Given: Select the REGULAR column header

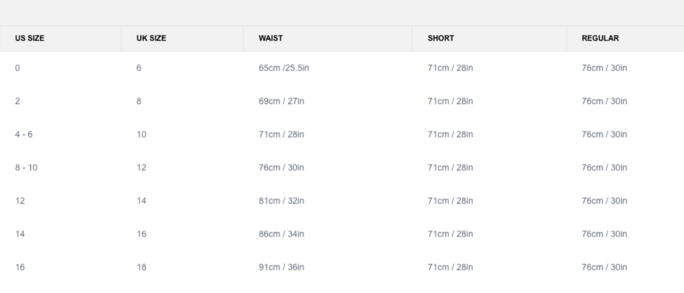Looking at the screenshot, I should (x=600, y=39).
